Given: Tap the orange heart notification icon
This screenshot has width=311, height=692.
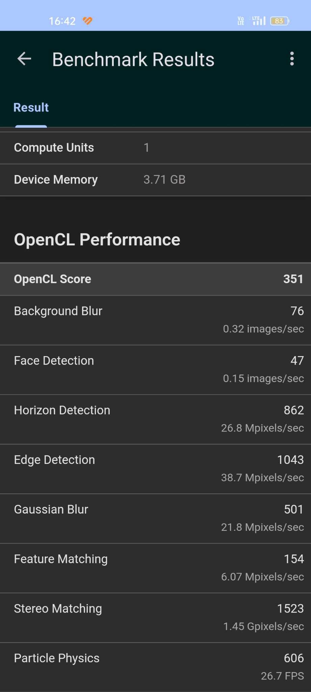Looking at the screenshot, I should point(87,21).
